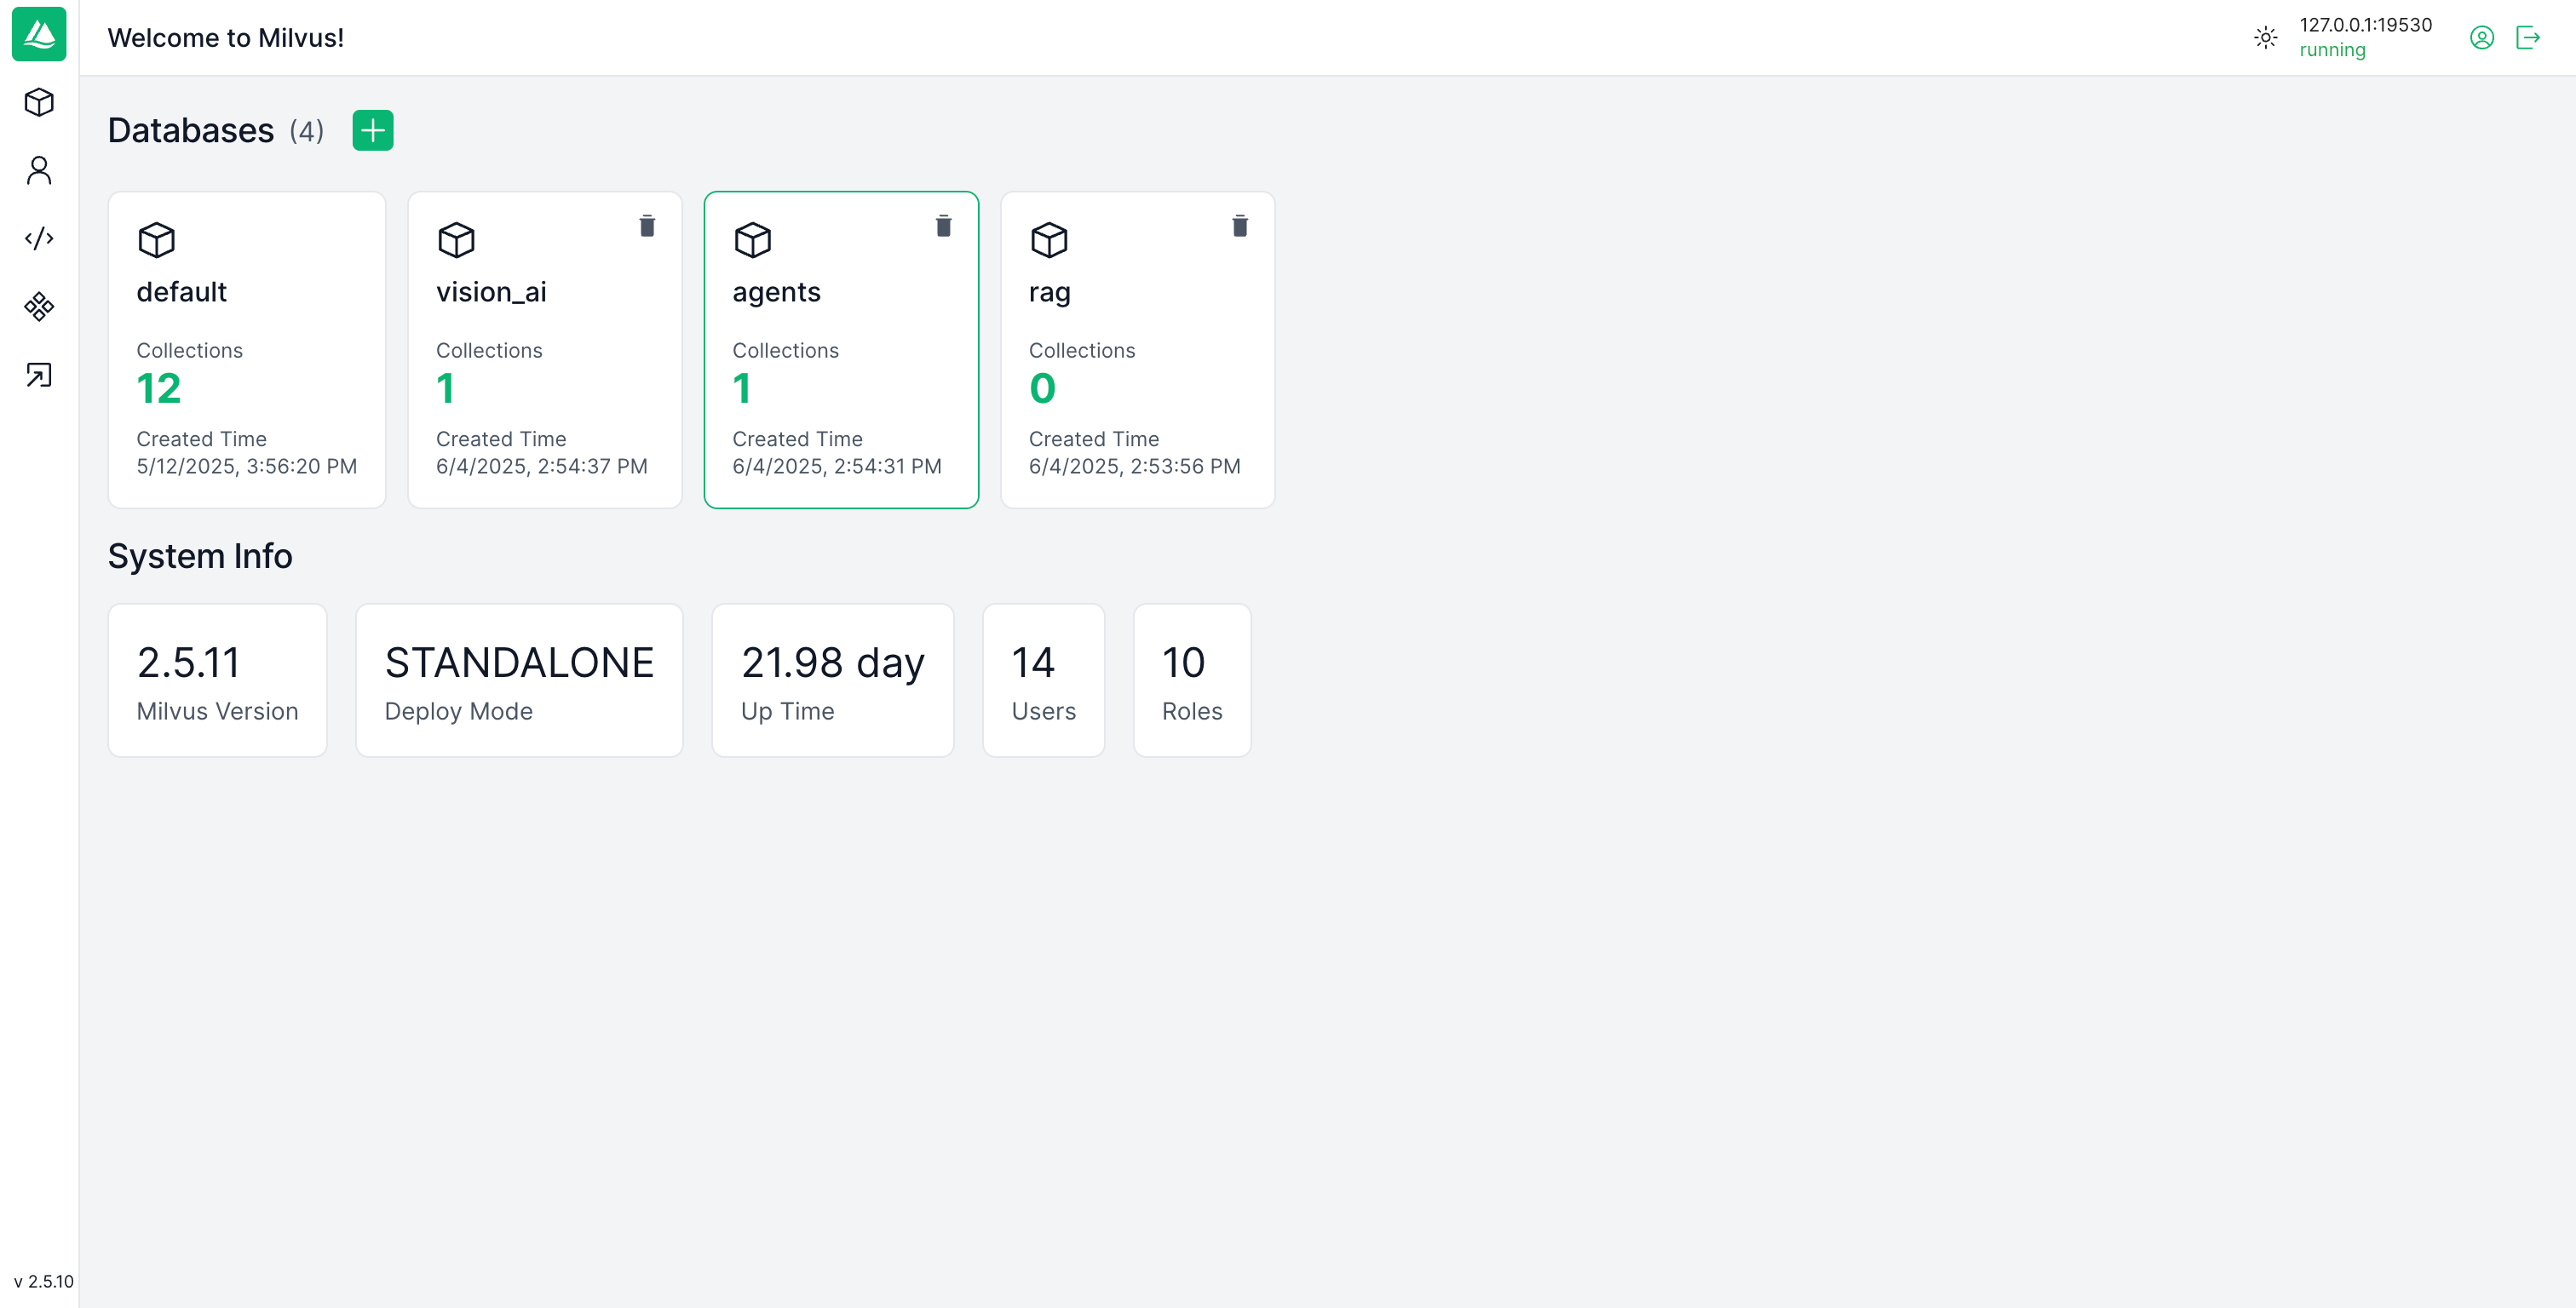The image size is (2576, 1308).
Task: Open the rag database name
Action: (1049, 294)
